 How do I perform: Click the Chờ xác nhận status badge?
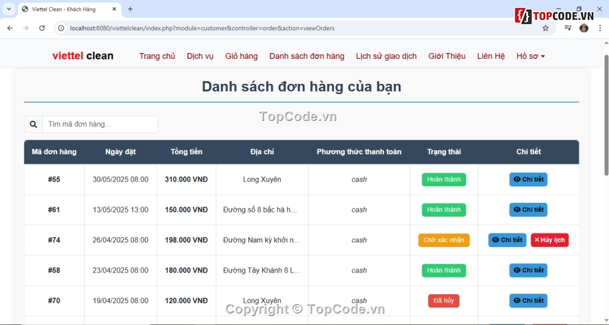click(444, 240)
